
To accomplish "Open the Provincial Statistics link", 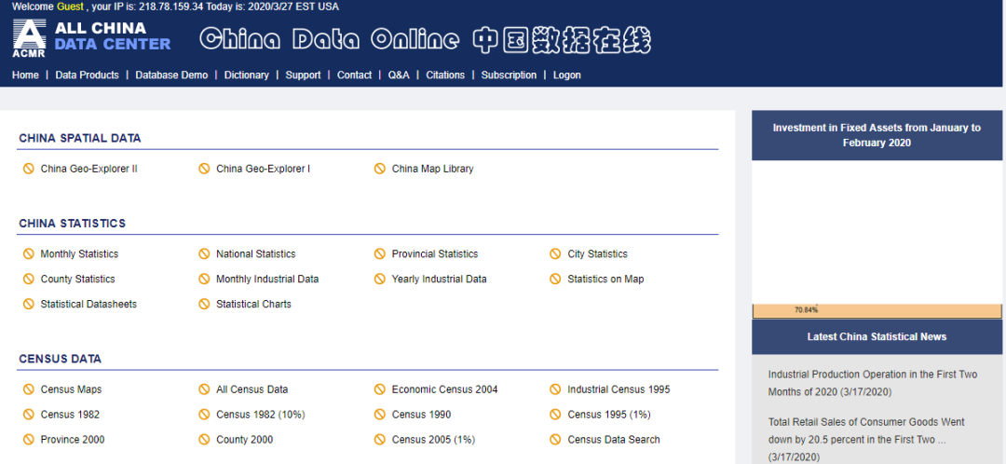I will 435,254.
